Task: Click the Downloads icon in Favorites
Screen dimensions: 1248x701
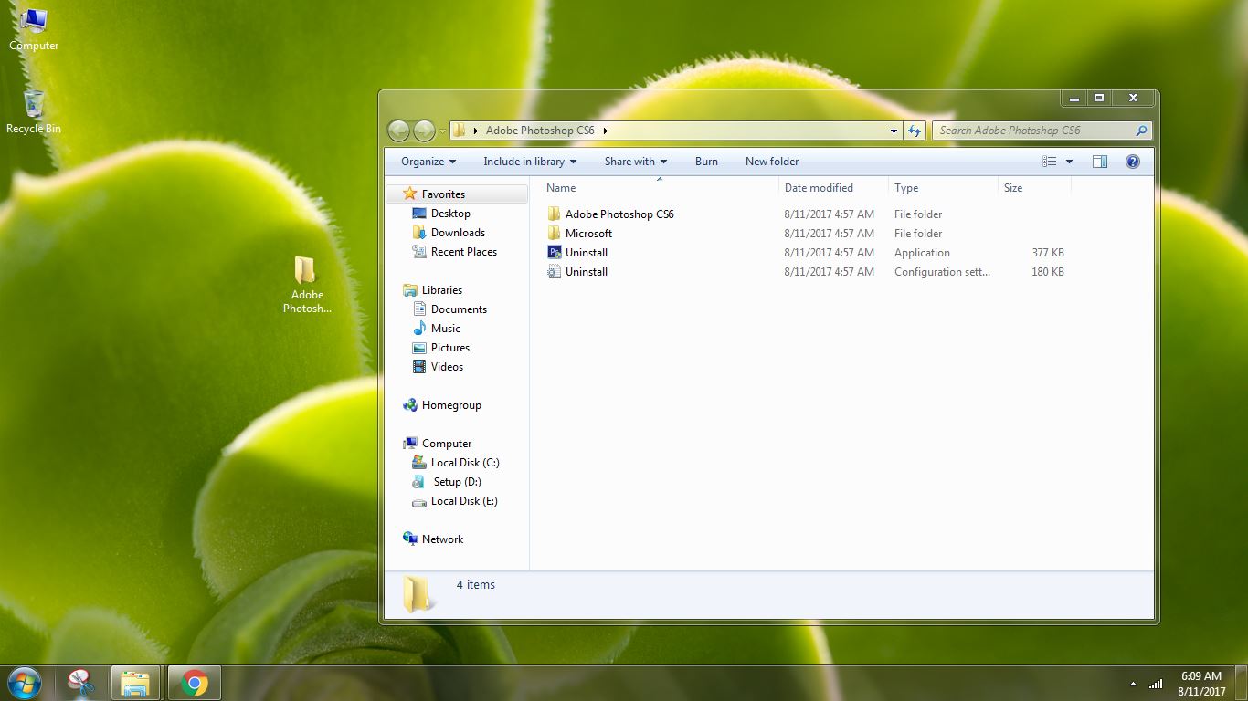Action: coord(419,233)
